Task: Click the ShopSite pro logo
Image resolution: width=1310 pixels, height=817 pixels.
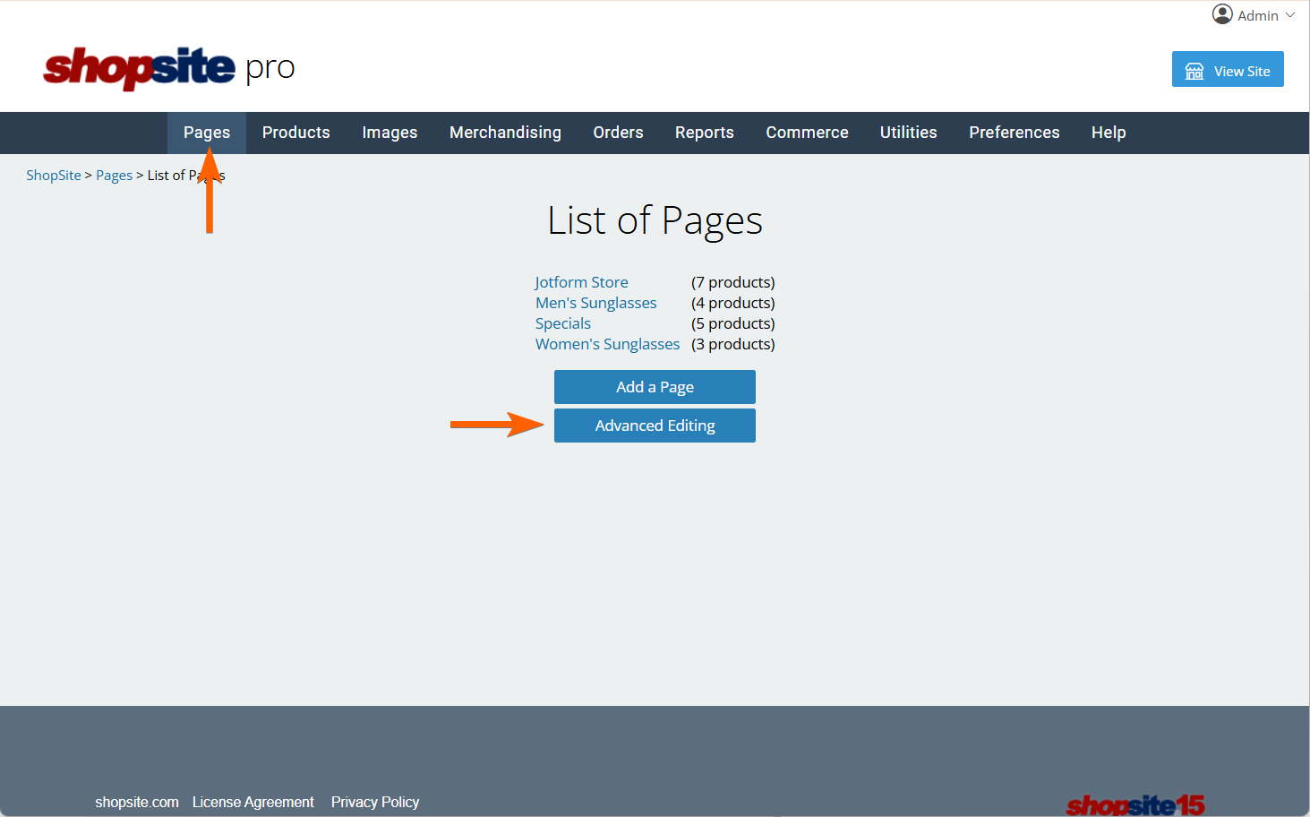Action: [168, 68]
